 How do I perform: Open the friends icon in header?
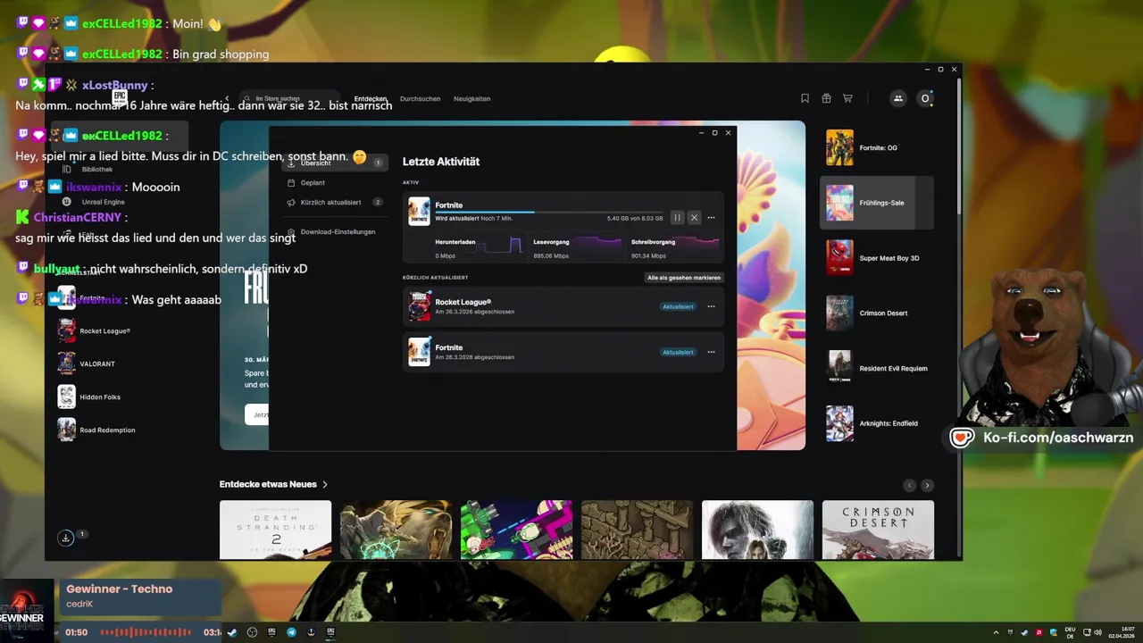[898, 98]
